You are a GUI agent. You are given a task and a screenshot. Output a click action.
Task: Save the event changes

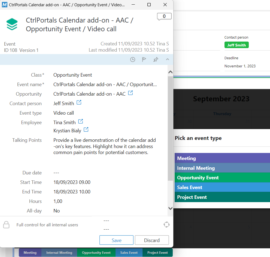point(116,240)
